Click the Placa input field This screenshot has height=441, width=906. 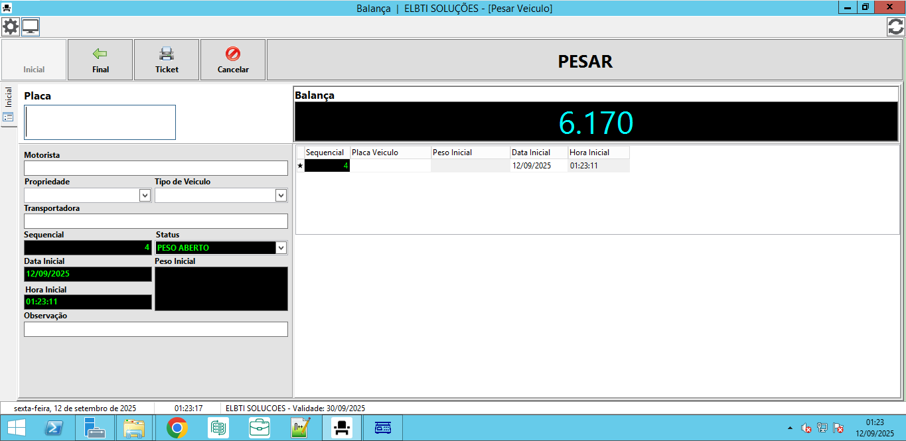(x=100, y=122)
